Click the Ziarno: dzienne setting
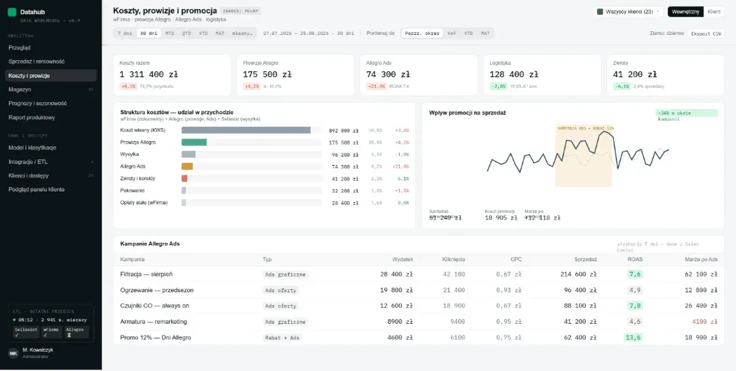Viewport: 736px width, 371px height. [667, 33]
